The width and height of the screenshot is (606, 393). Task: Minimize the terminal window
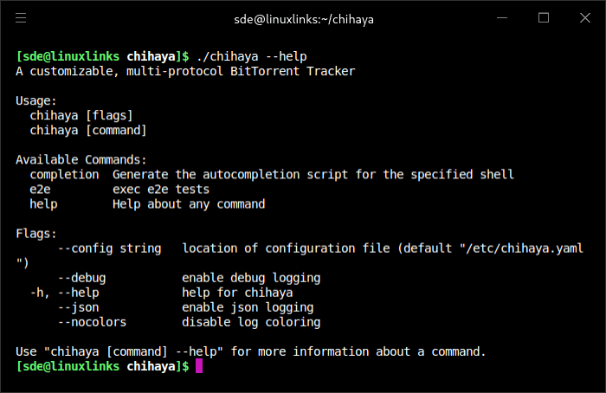click(x=504, y=17)
